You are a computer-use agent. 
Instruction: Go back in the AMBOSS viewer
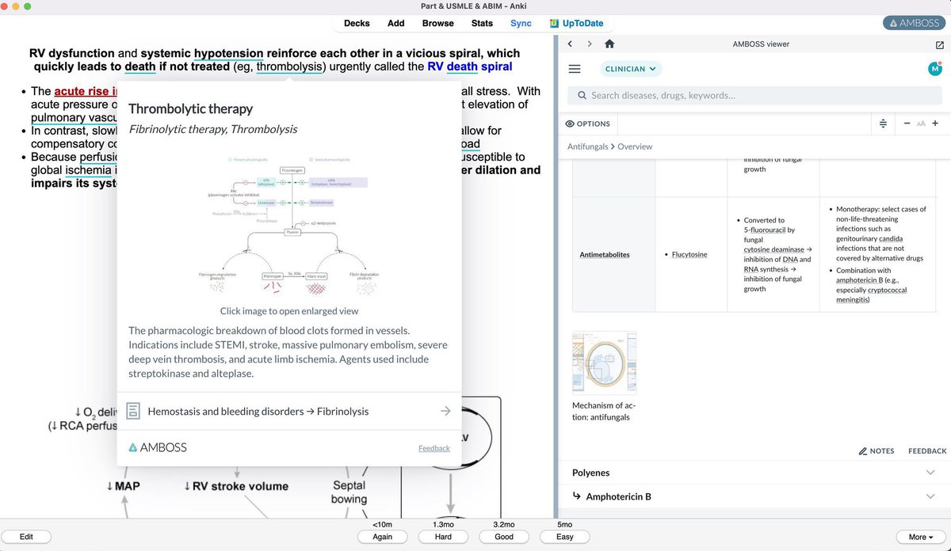pyautogui.click(x=571, y=44)
